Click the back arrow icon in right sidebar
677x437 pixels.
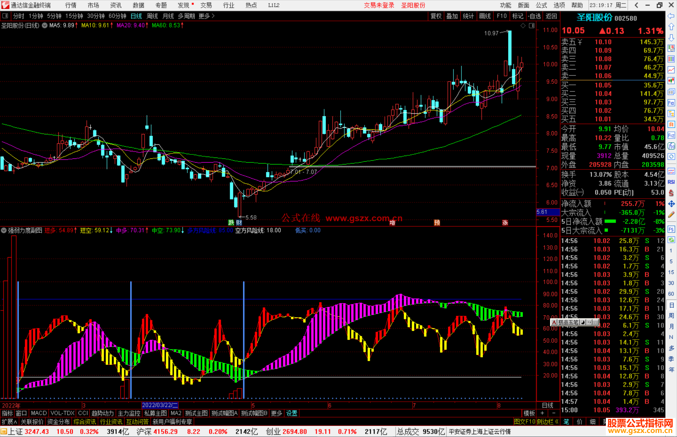pos(671,16)
